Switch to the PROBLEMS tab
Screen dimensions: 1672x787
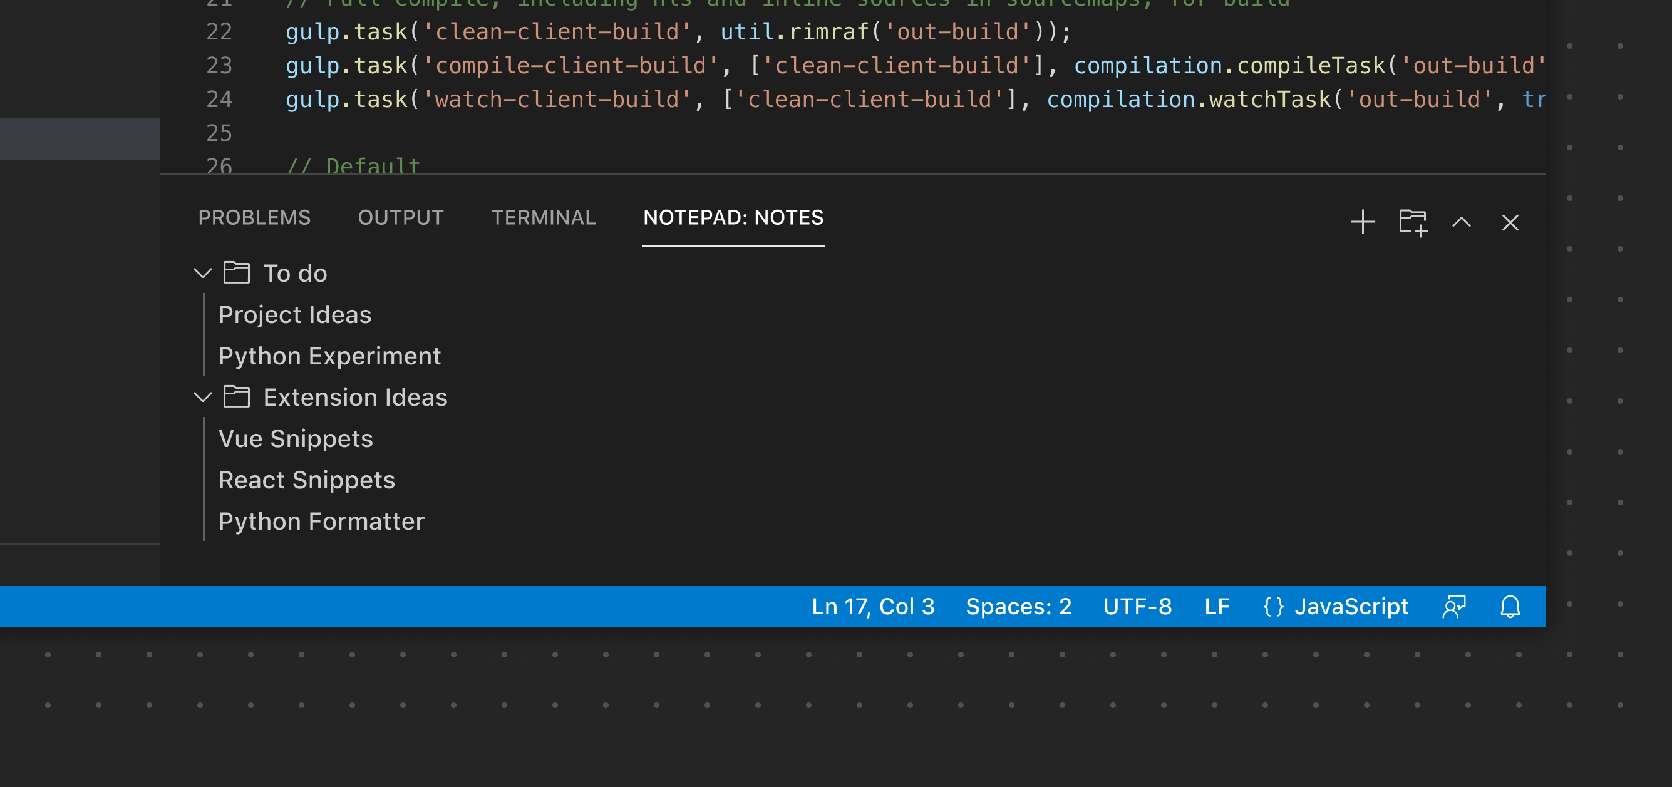point(254,217)
